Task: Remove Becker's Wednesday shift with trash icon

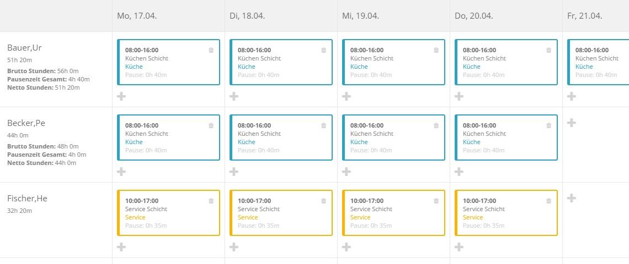Action: pyautogui.click(x=436, y=125)
